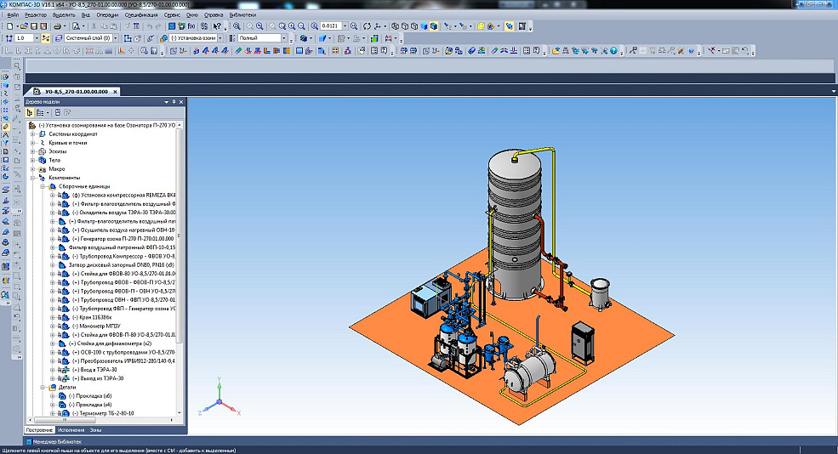Screen dimensions: 838x454
Task: Close the УО-8,5_270-01.00.00.000 document tab
Action: (x=113, y=90)
